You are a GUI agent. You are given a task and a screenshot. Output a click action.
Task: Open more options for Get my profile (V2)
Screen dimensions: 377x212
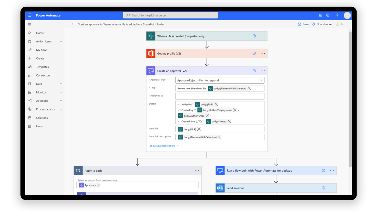pyautogui.click(x=263, y=53)
